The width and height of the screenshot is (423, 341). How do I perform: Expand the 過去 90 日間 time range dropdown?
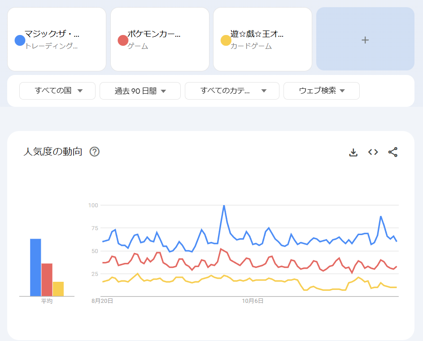click(140, 91)
